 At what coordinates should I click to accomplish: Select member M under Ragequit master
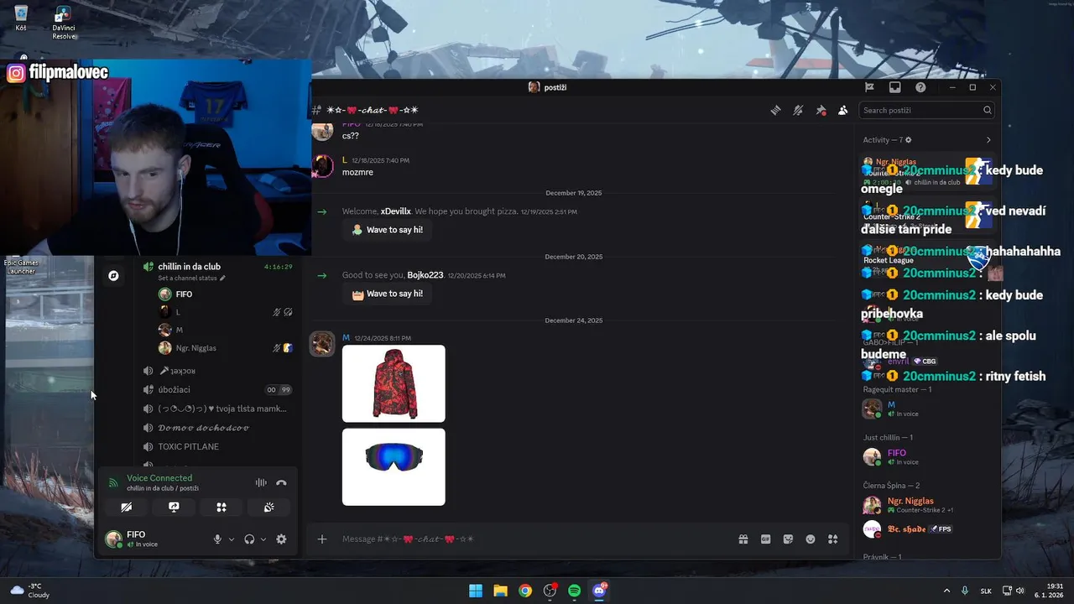click(x=927, y=409)
